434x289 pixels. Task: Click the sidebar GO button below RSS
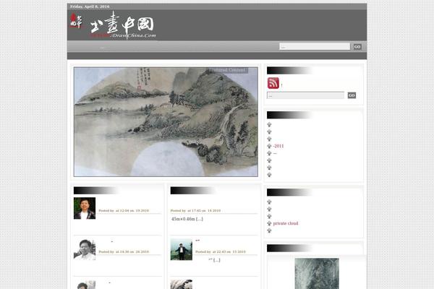coord(352,95)
